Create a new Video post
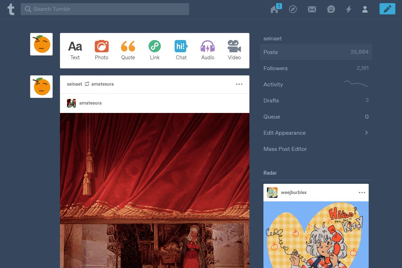This screenshot has height=268, width=402. tap(234, 50)
